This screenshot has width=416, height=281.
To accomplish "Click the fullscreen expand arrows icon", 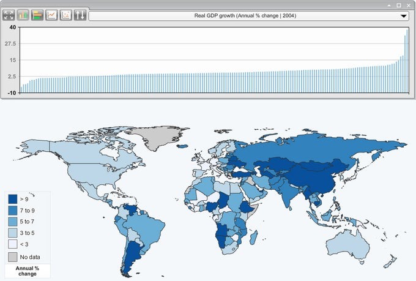I will tap(9, 15).
